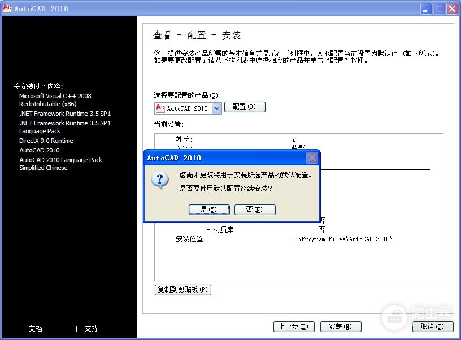This screenshot has height=340, width=461.
Task: Click the 是(Y) button in the dialog
Action: tap(209, 210)
